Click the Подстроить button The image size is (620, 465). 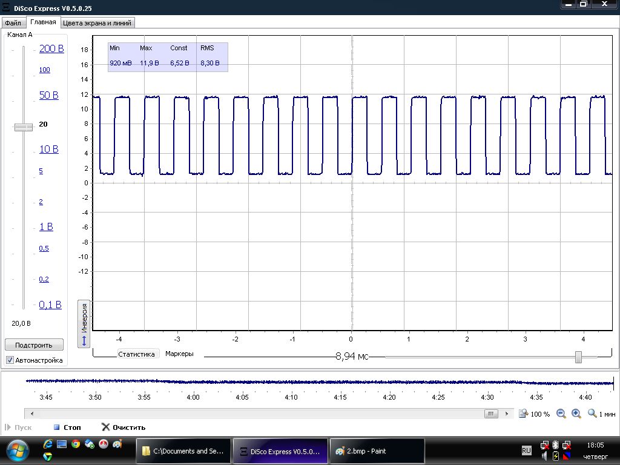(x=34, y=345)
